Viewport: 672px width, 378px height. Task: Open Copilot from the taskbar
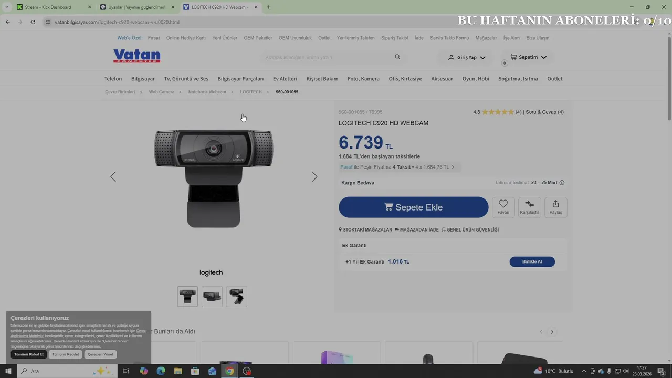[x=144, y=371]
